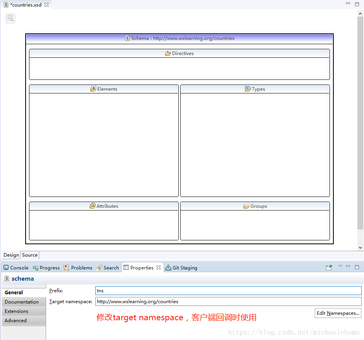Click the Schema icon in diagram title
This screenshot has height=340, width=364.
(x=127, y=38)
